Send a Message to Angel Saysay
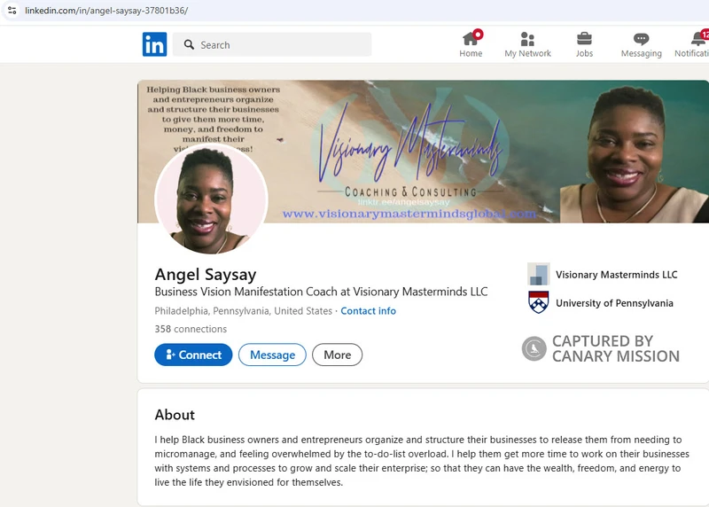Screen dimensions: 709x507 (272, 355)
